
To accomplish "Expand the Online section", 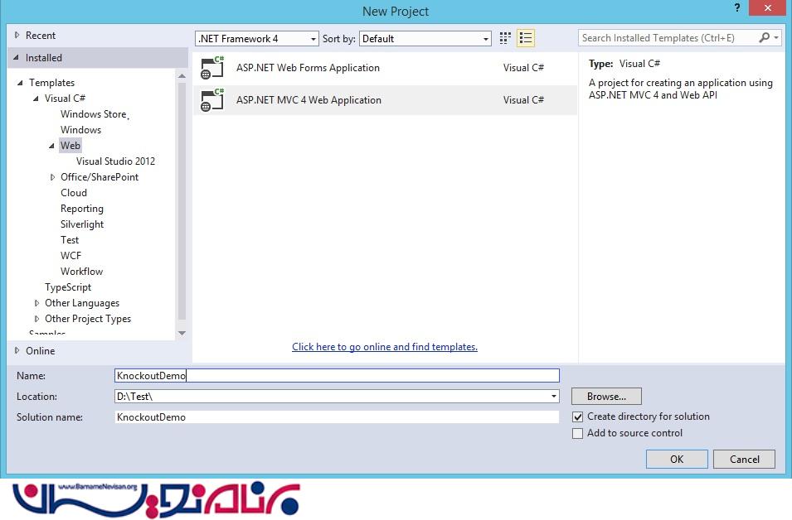I will tap(17, 350).
